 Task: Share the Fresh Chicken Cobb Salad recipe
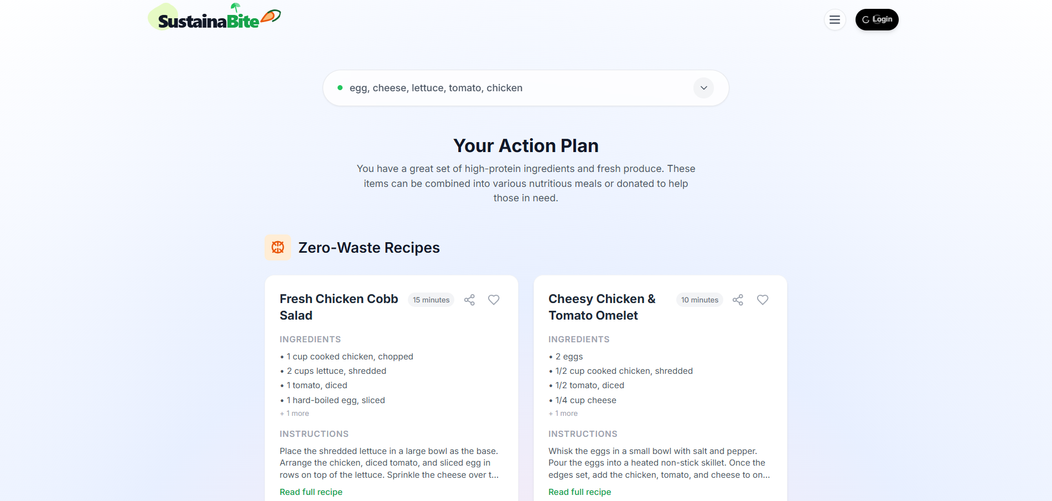(469, 300)
